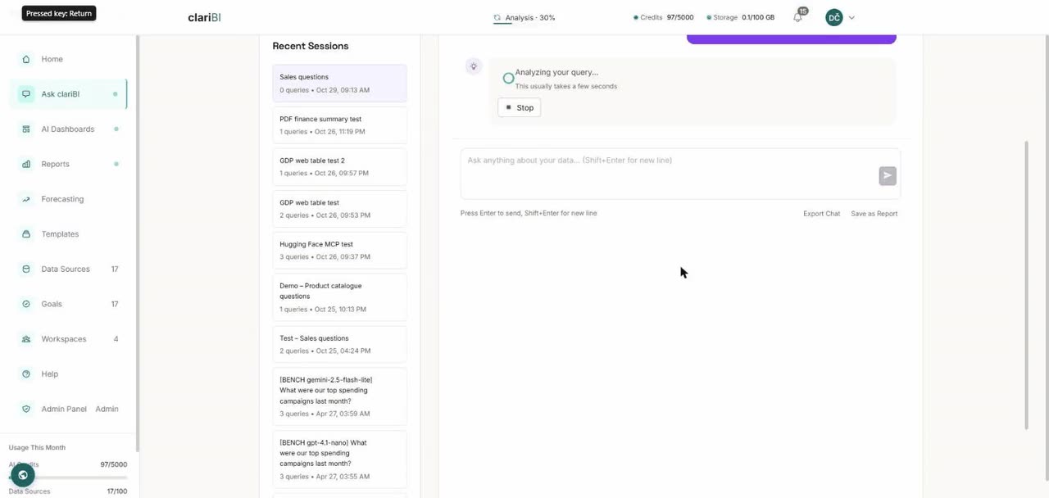Open BENCH gpt-4.1-nano session
Screen dimensions: 1049x498
pos(339,459)
